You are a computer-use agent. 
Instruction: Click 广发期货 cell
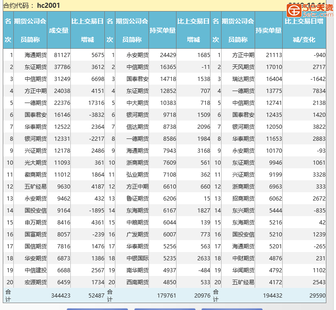[x=137, y=234]
